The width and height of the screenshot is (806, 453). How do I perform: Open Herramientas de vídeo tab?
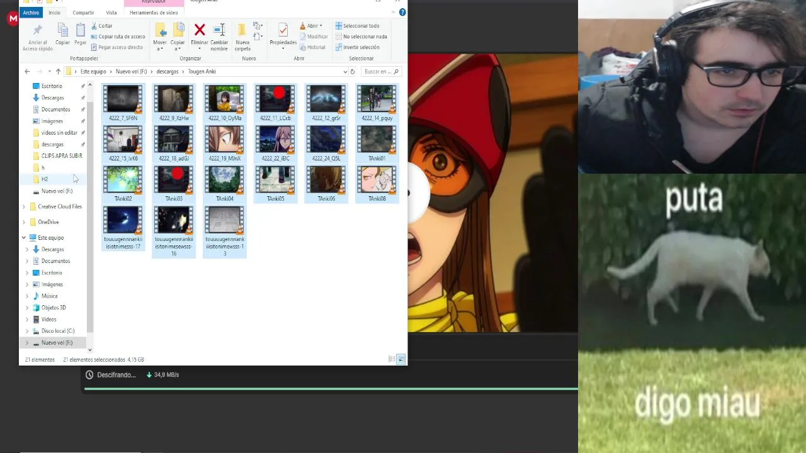154,13
